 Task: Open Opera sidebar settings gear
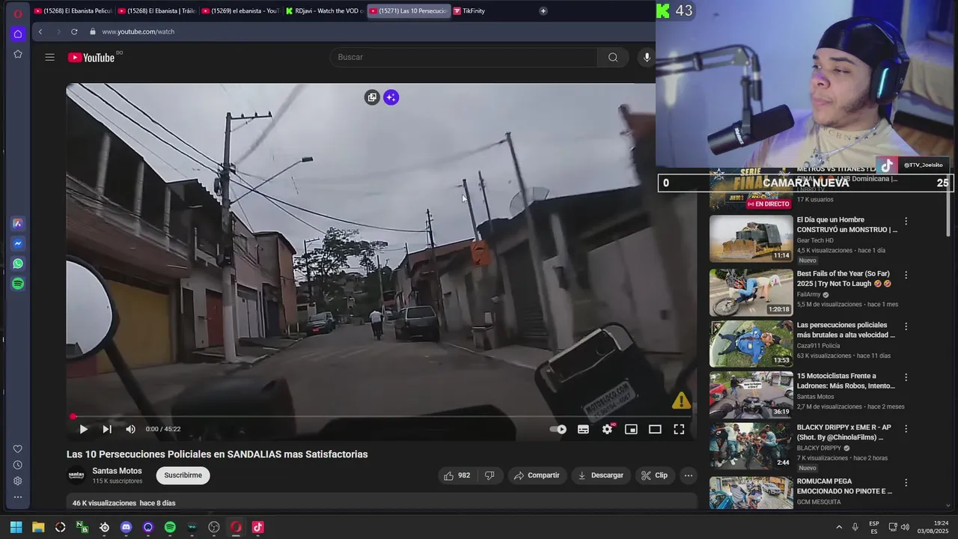tap(18, 481)
